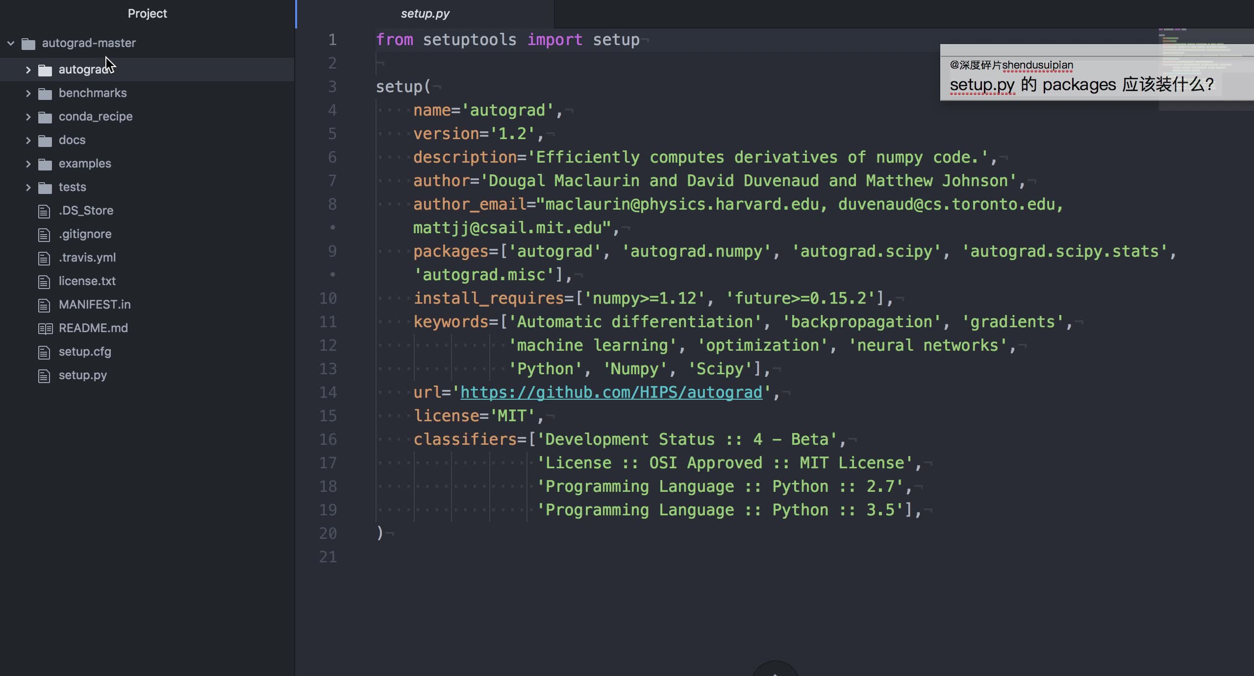Expand the tests folder
Screen dimensions: 1254x676
coord(28,187)
